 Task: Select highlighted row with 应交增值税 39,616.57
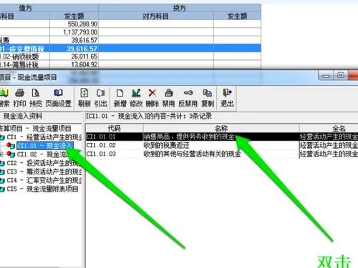(x=130, y=49)
